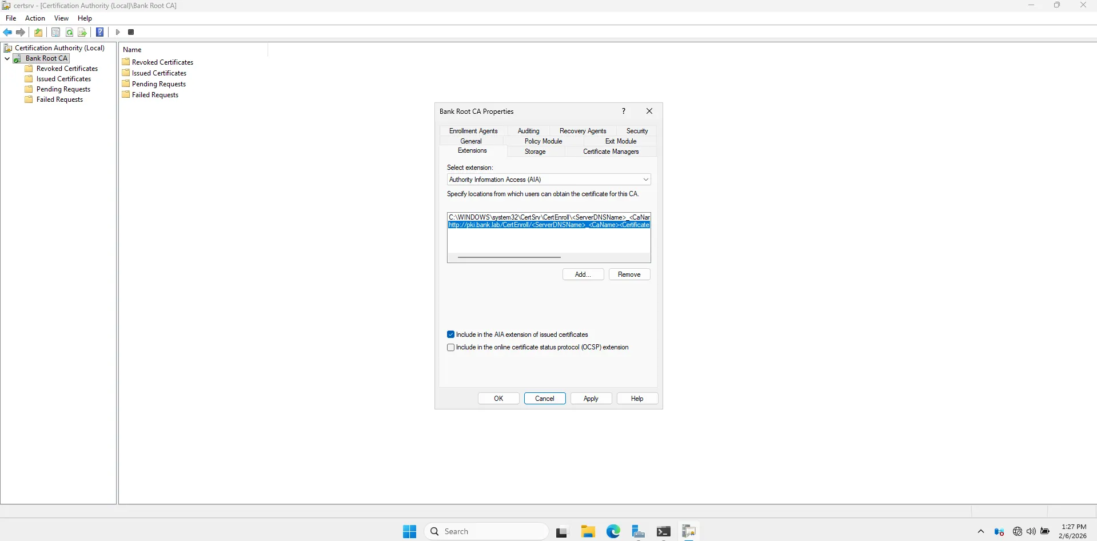Image resolution: width=1097 pixels, height=541 pixels.
Task: Show hidden icons in the system tray
Action: point(981,531)
